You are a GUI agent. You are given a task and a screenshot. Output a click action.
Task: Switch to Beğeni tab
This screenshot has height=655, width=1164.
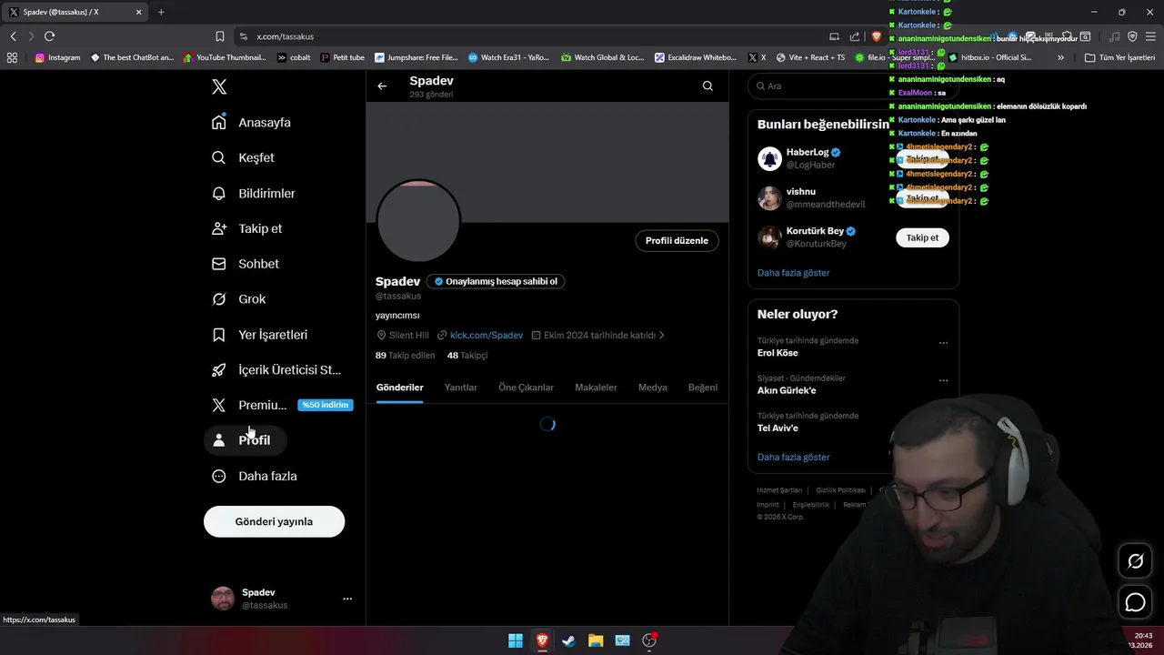703,388
